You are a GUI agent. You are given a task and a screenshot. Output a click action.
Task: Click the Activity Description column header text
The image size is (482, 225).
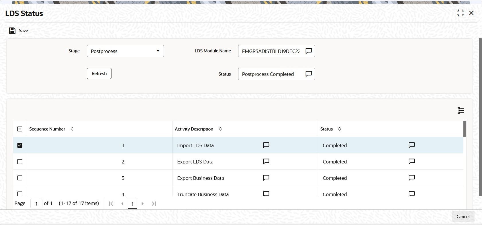[x=194, y=129]
